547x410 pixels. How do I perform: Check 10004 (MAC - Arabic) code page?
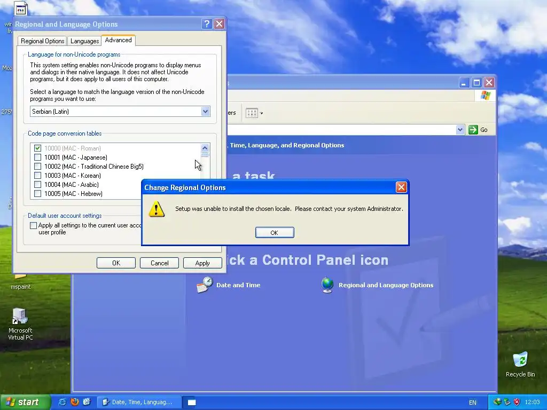click(38, 184)
